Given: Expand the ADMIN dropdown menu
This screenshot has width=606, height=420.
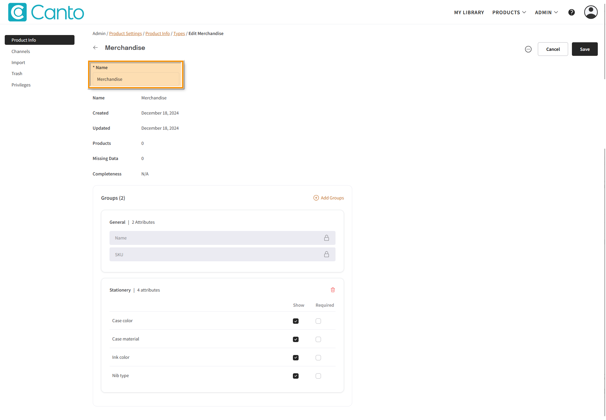Looking at the screenshot, I should 546,12.
